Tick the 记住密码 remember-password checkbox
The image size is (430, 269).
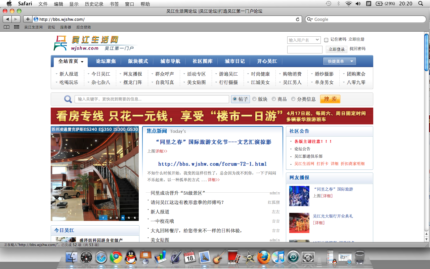point(326,40)
